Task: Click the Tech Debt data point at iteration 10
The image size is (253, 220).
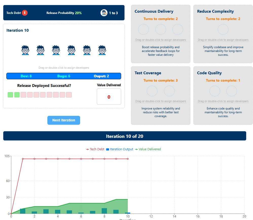Action: click(128, 159)
